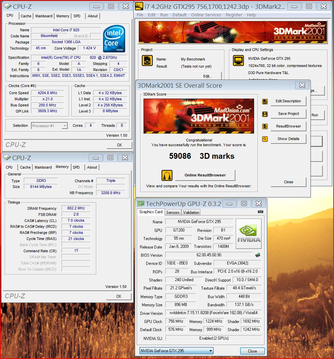Open the Register menu in 3DMark2001

click(x=234, y=15)
